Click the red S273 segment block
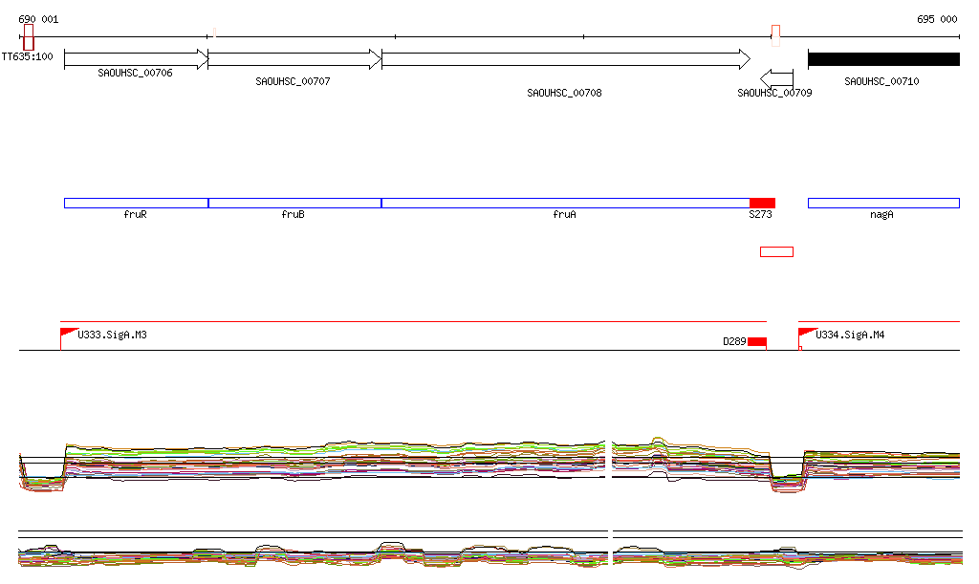 coord(762,203)
